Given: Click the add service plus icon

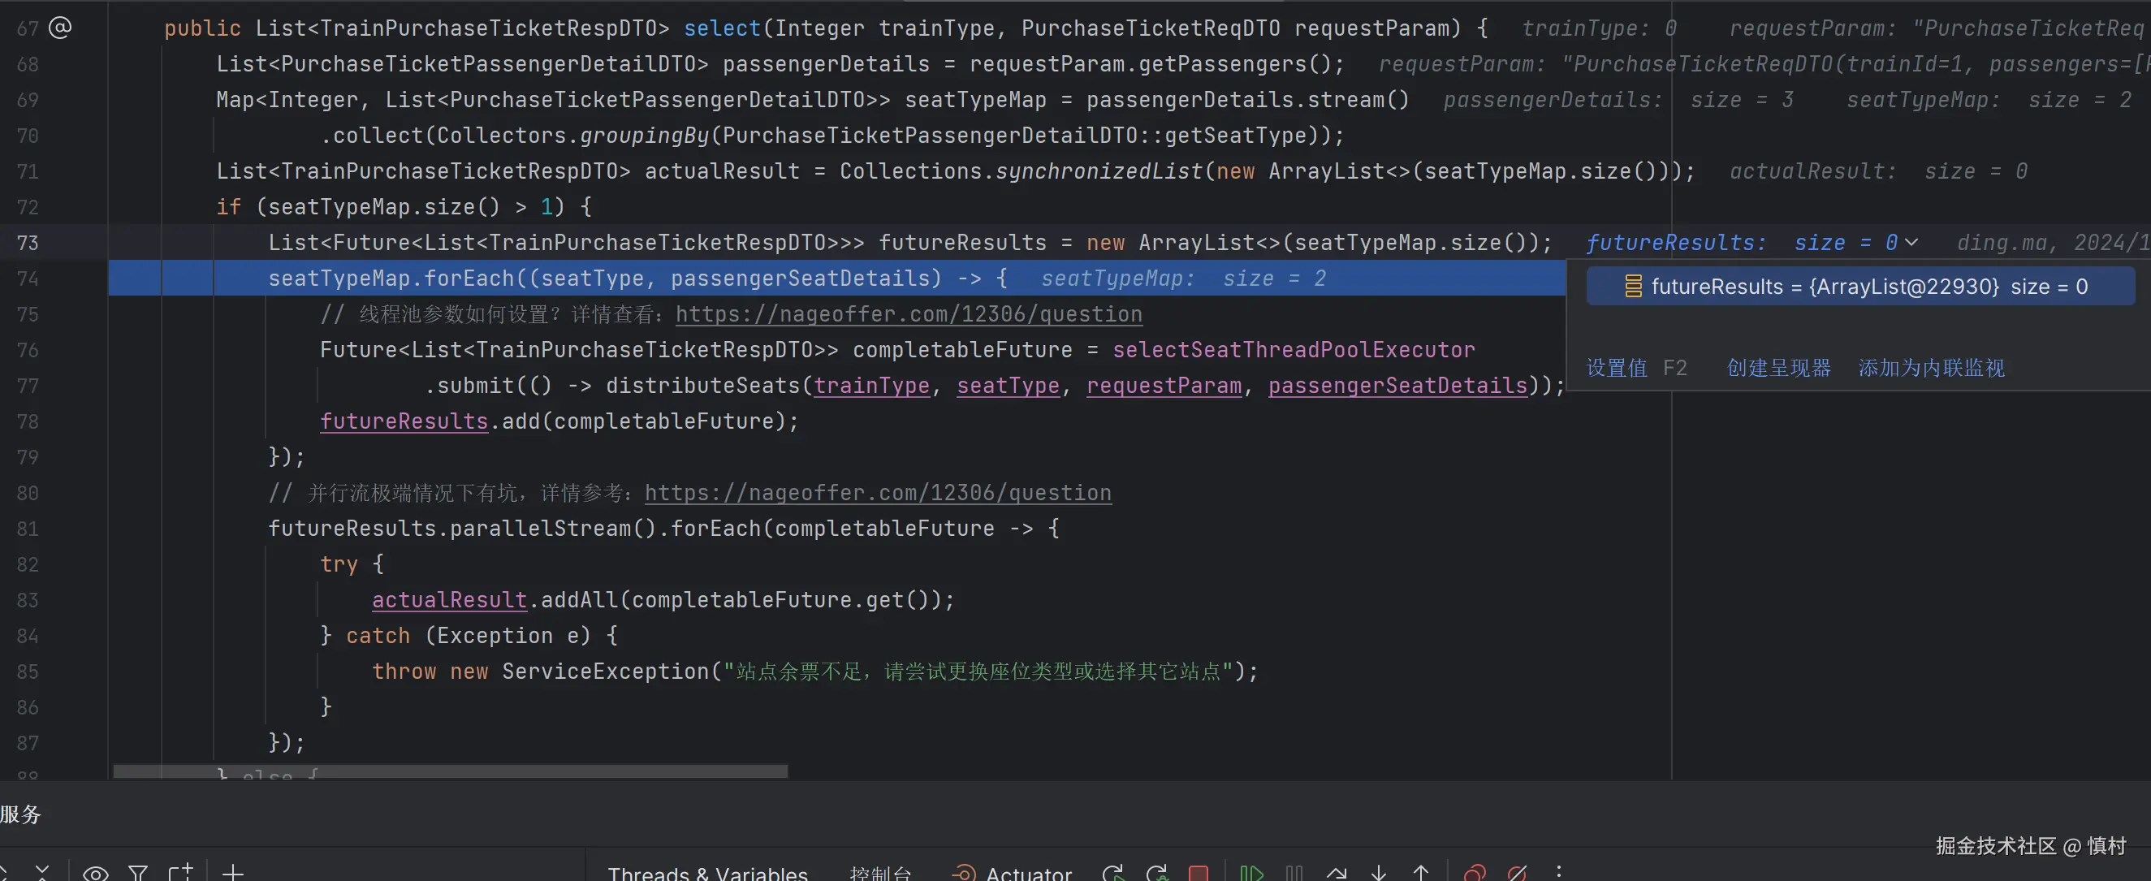Looking at the screenshot, I should (233, 873).
